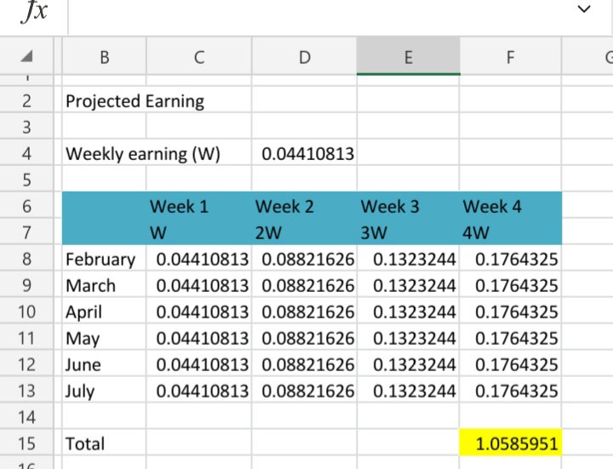Viewport: 613px width, 469px height.
Task: Select row 5 header
Action: pos(26,180)
